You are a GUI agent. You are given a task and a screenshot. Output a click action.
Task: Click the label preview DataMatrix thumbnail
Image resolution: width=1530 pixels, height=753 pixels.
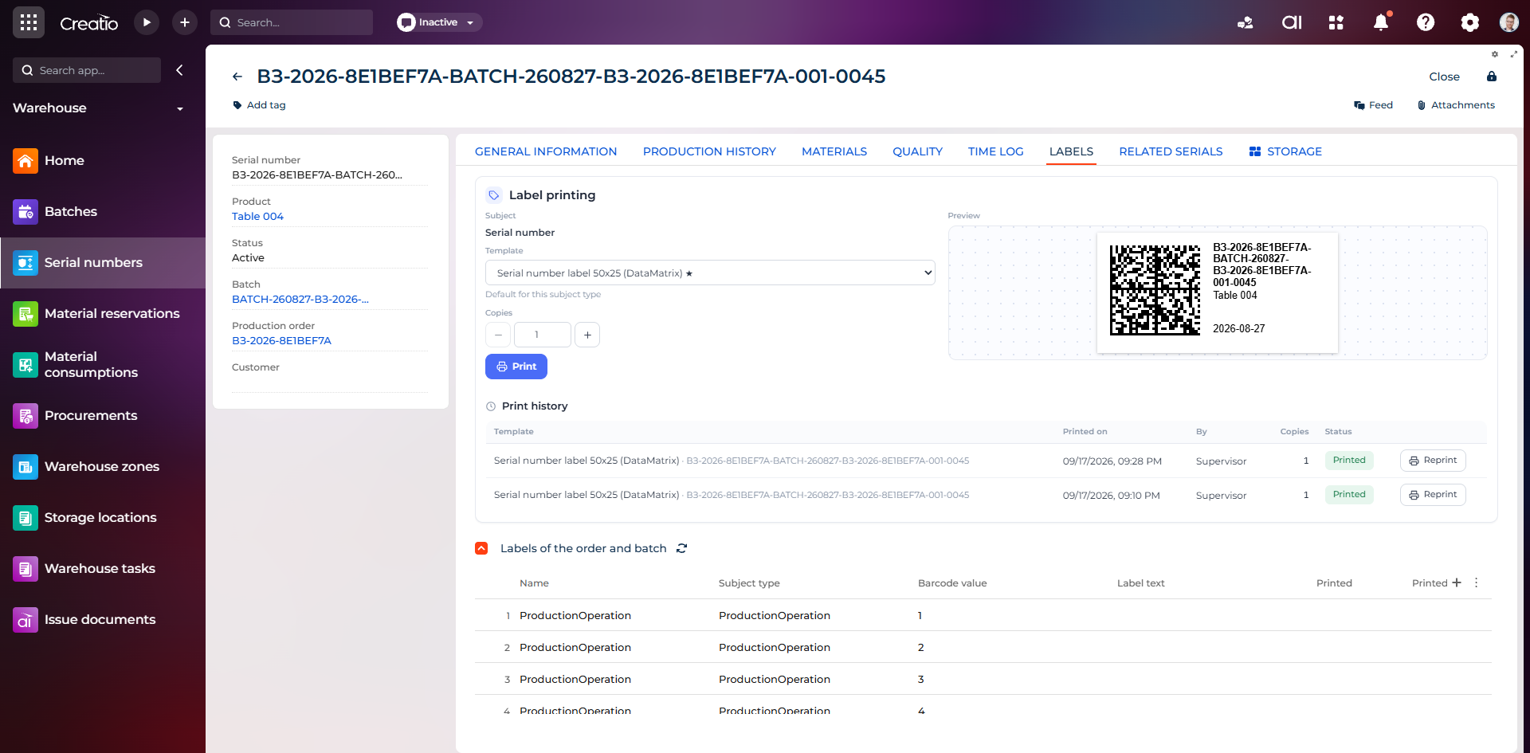pos(1155,290)
